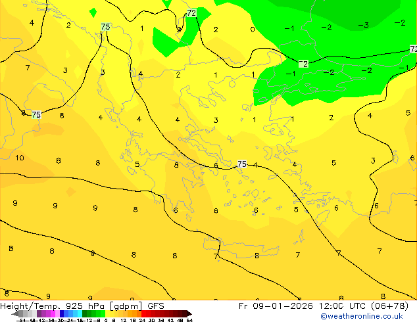The image size is (417, 322).
Task: Click the '72' contour label inside green region
Action: tap(303, 64)
